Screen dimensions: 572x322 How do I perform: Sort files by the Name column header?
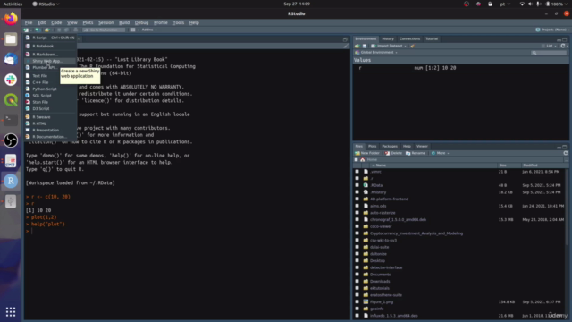[x=434, y=165]
